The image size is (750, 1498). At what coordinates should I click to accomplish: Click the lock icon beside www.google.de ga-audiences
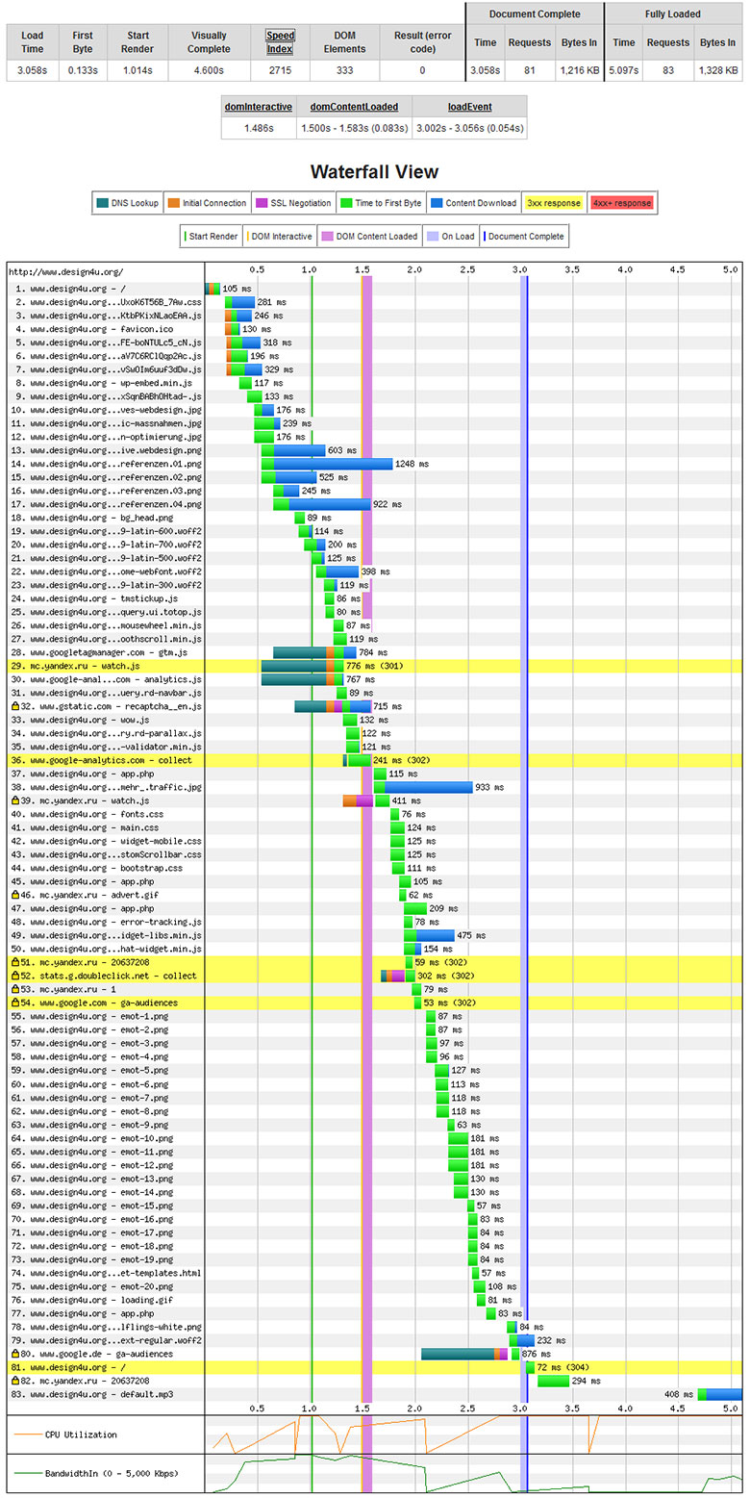click(x=15, y=1354)
